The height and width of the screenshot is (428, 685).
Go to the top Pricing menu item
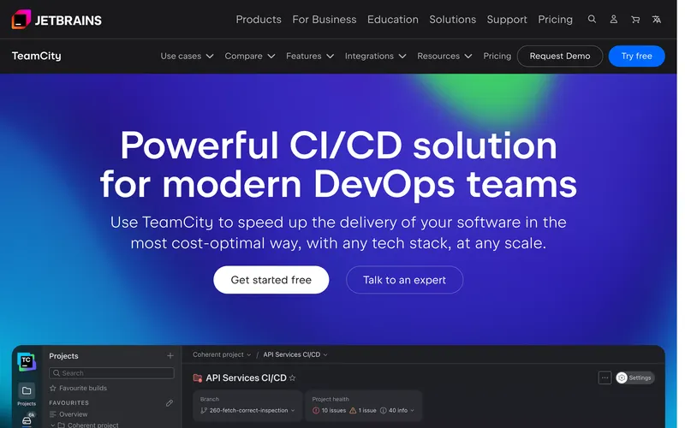(555, 19)
